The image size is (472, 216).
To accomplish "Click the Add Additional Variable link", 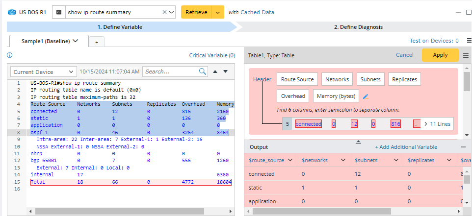I will coord(405,147).
